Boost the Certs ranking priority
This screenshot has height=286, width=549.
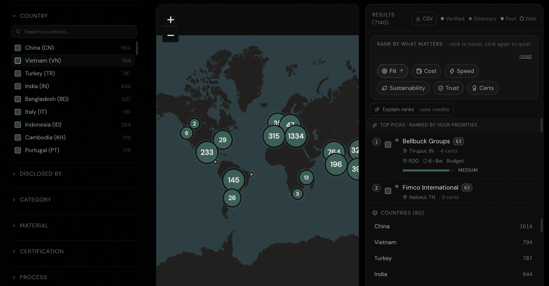tap(483, 88)
